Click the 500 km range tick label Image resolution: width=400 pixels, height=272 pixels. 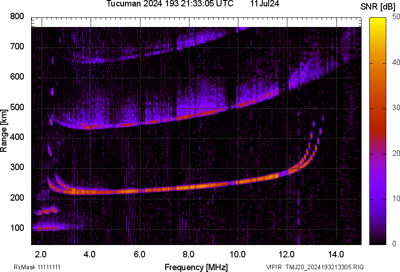click(x=16, y=107)
